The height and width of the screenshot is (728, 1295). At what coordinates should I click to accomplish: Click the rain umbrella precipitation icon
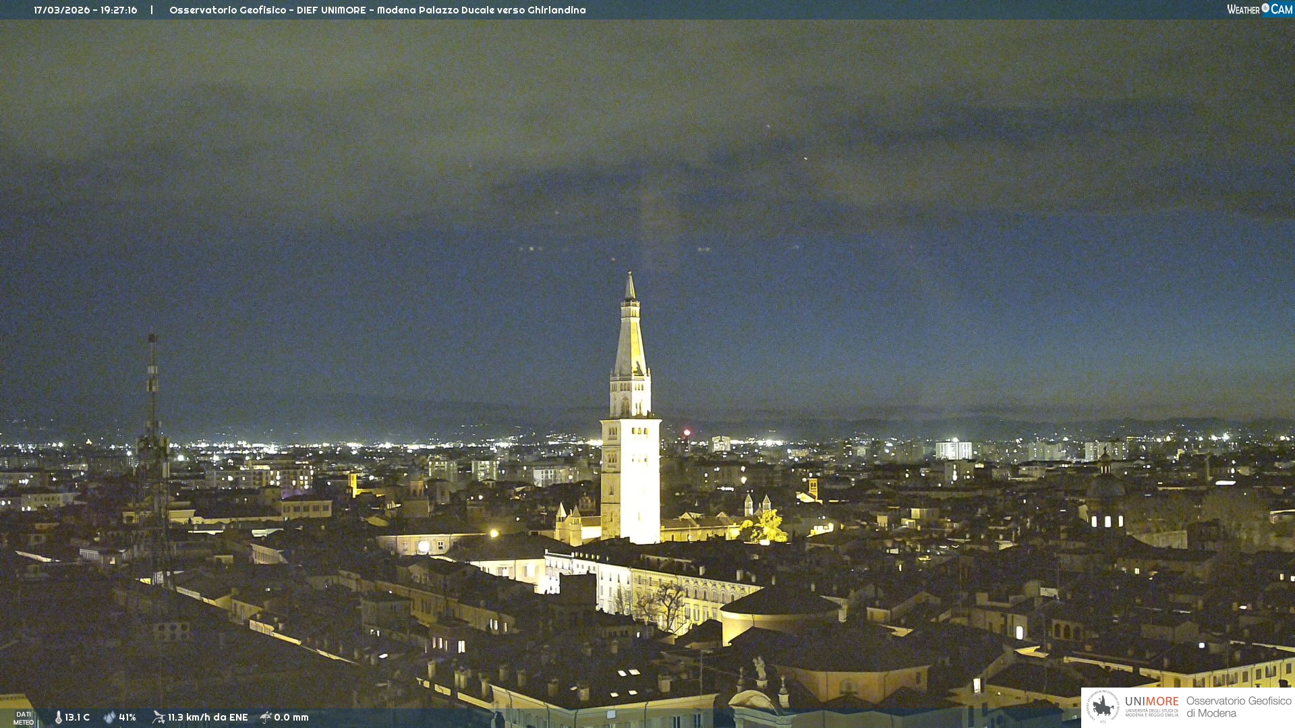click(266, 717)
